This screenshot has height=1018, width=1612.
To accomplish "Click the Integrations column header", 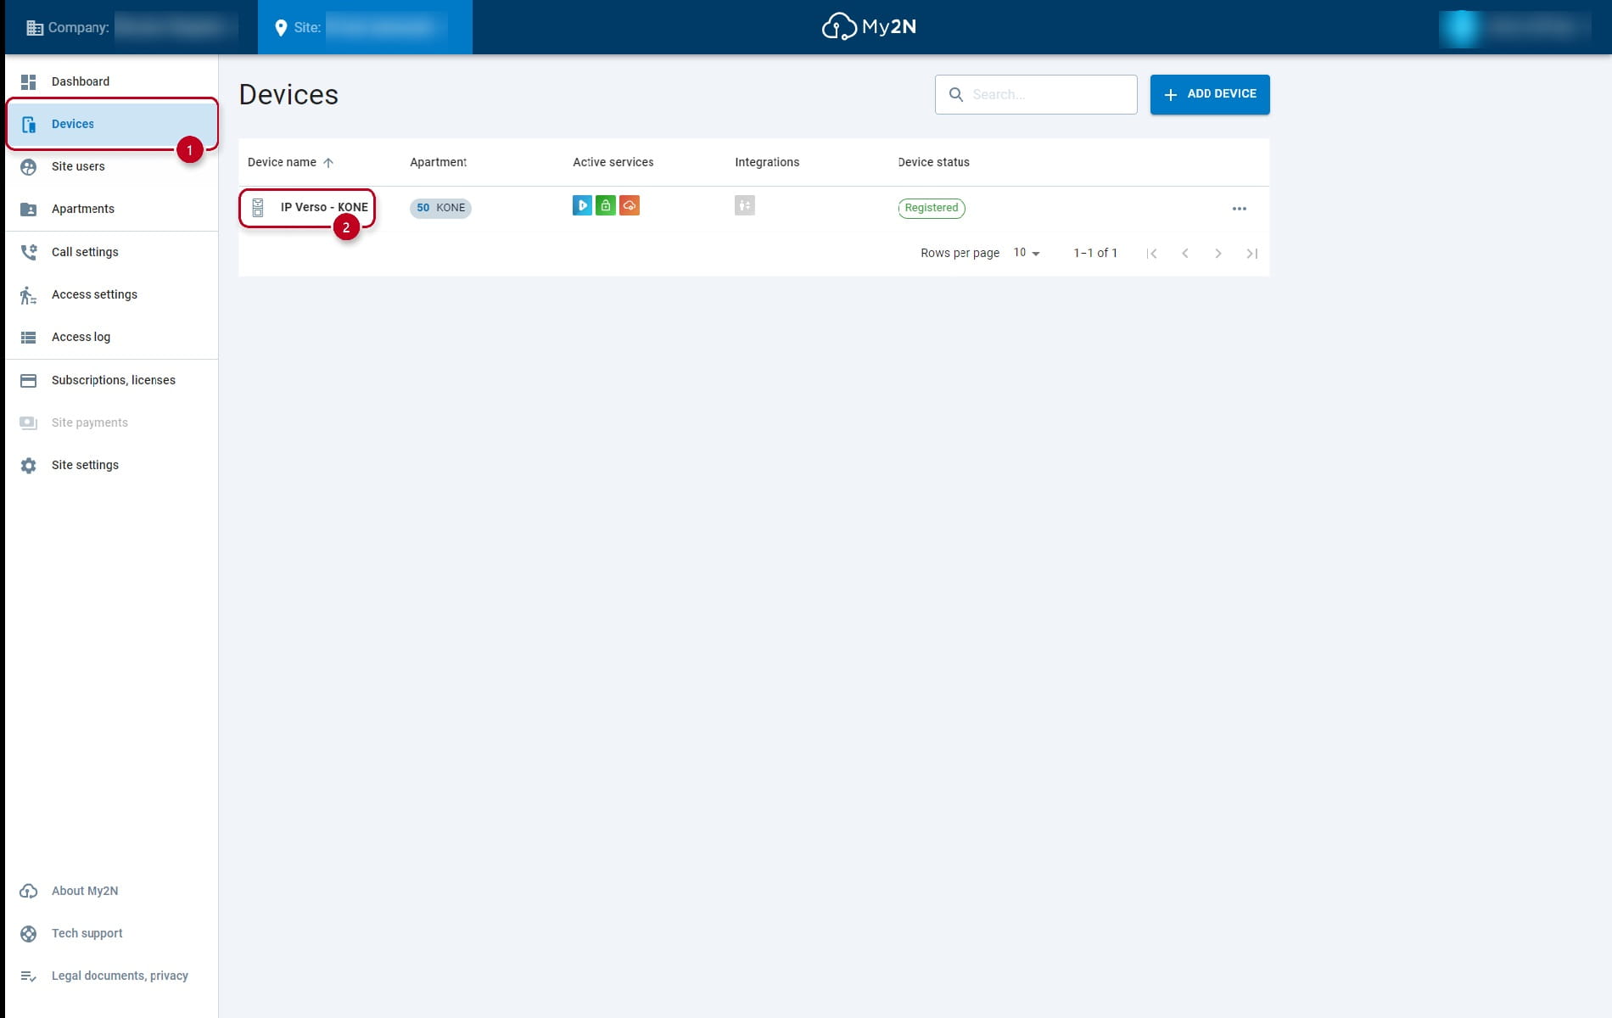I will tap(767, 162).
